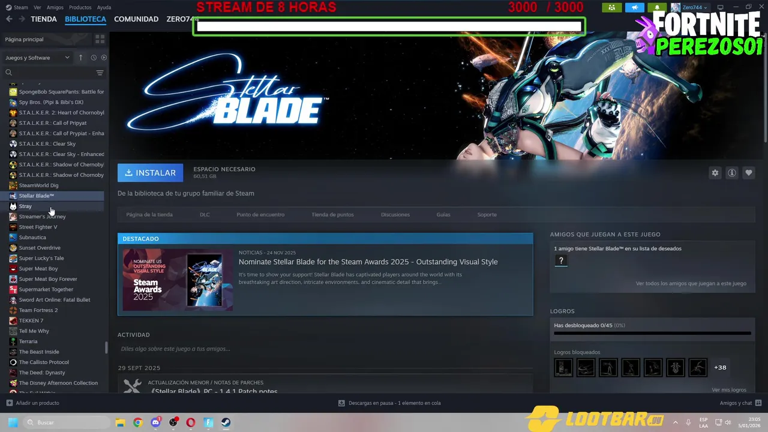The height and width of the screenshot is (432, 768).
Task: Open the collections grid view icon
Action: pyautogui.click(x=100, y=39)
